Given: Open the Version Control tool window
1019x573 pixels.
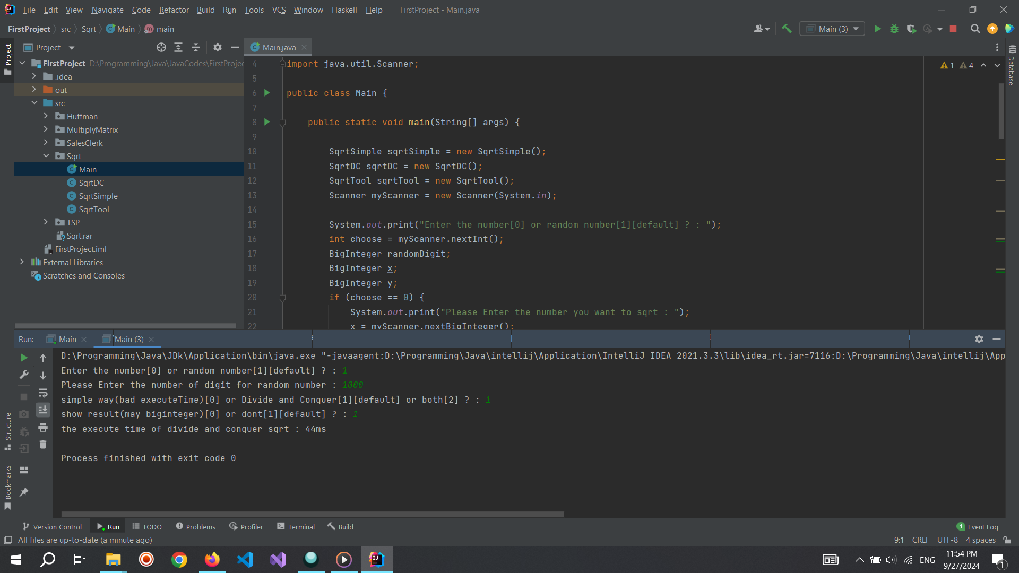Looking at the screenshot, I should tap(52, 527).
